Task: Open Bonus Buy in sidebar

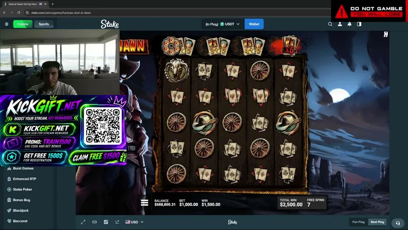Action: (22, 200)
